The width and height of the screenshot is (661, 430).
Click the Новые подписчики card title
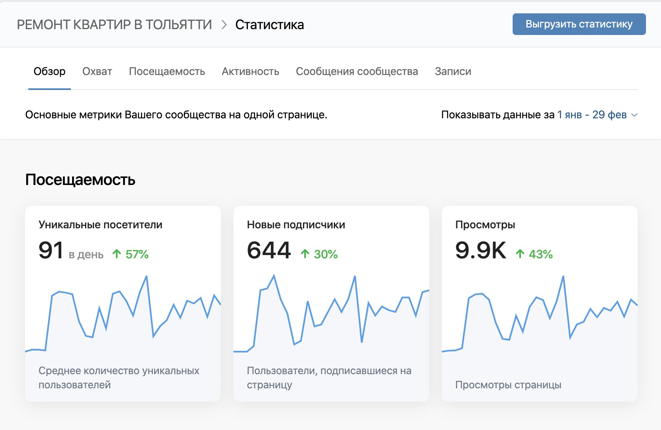tap(296, 225)
